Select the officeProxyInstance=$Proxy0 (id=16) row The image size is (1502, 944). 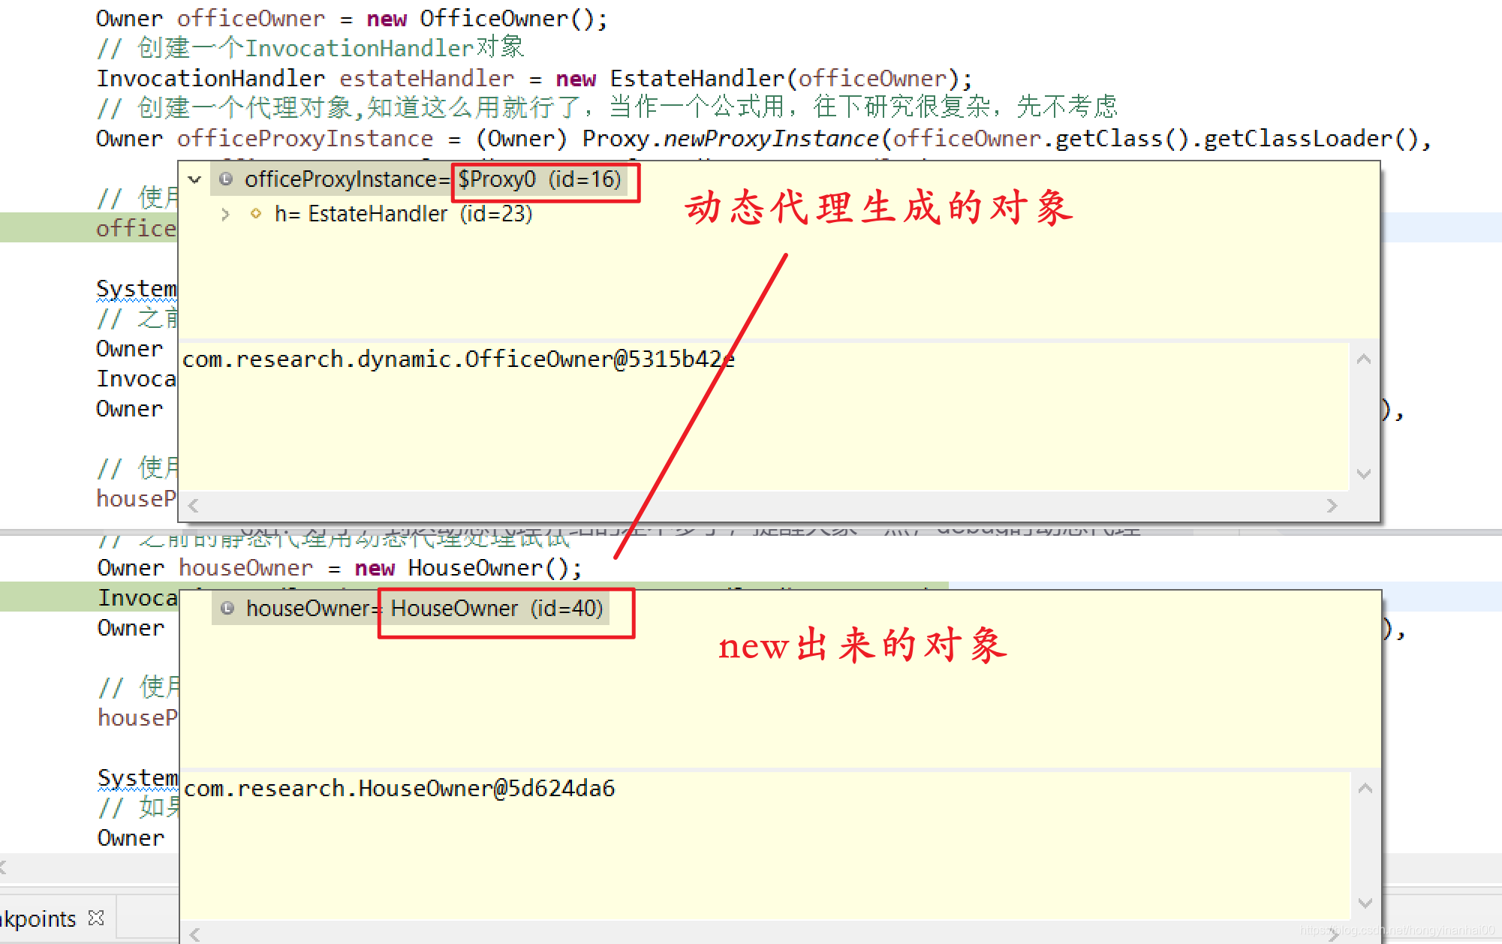click(420, 179)
